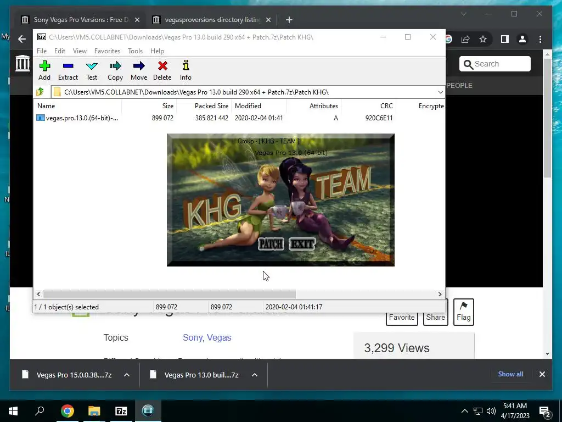Image resolution: width=562 pixels, height=422 pixels.
Task: Click the Add toolbar icon in 7-Zip
Action: (44, 70)
